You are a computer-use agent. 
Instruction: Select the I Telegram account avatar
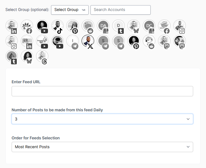click(73, 41)
